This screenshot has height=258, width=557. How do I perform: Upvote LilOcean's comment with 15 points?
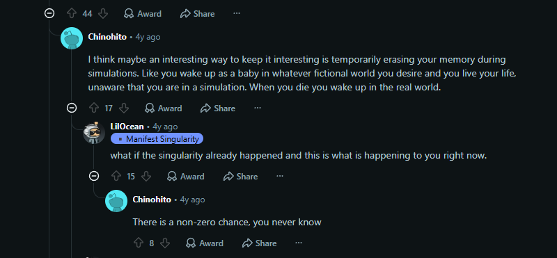click(x=116, y=177)
